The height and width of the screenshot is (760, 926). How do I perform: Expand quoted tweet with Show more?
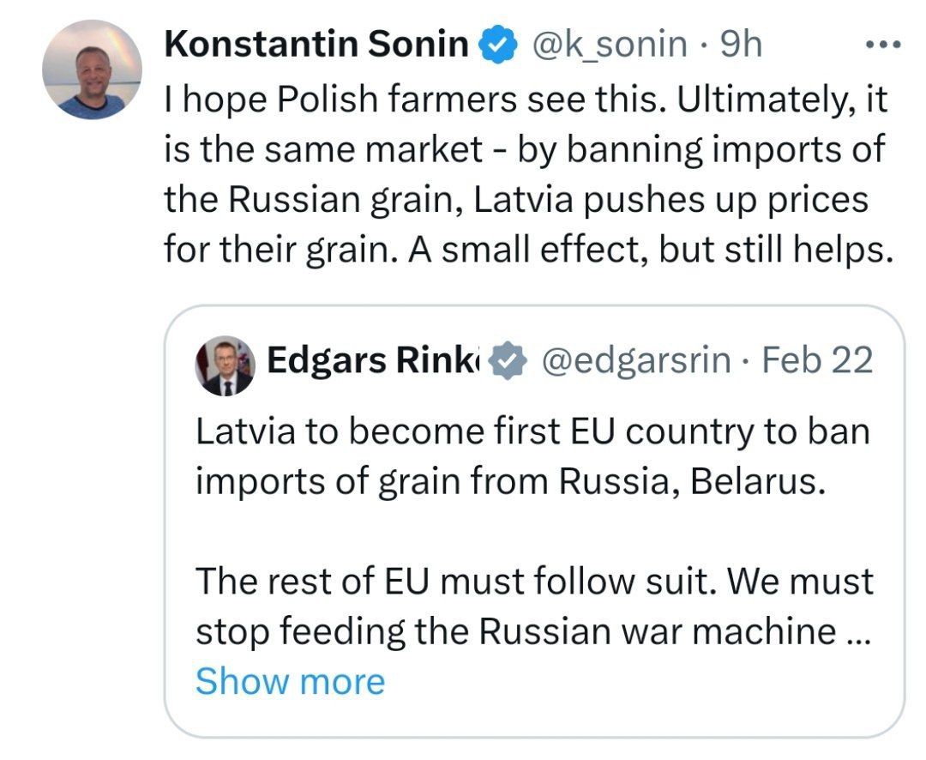(x=290, y=681)
